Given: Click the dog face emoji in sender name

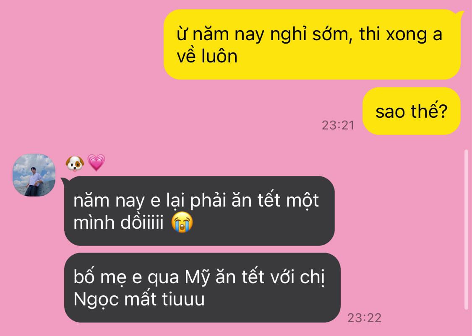Looking at the screenshot, I should (x=75, y=163).
